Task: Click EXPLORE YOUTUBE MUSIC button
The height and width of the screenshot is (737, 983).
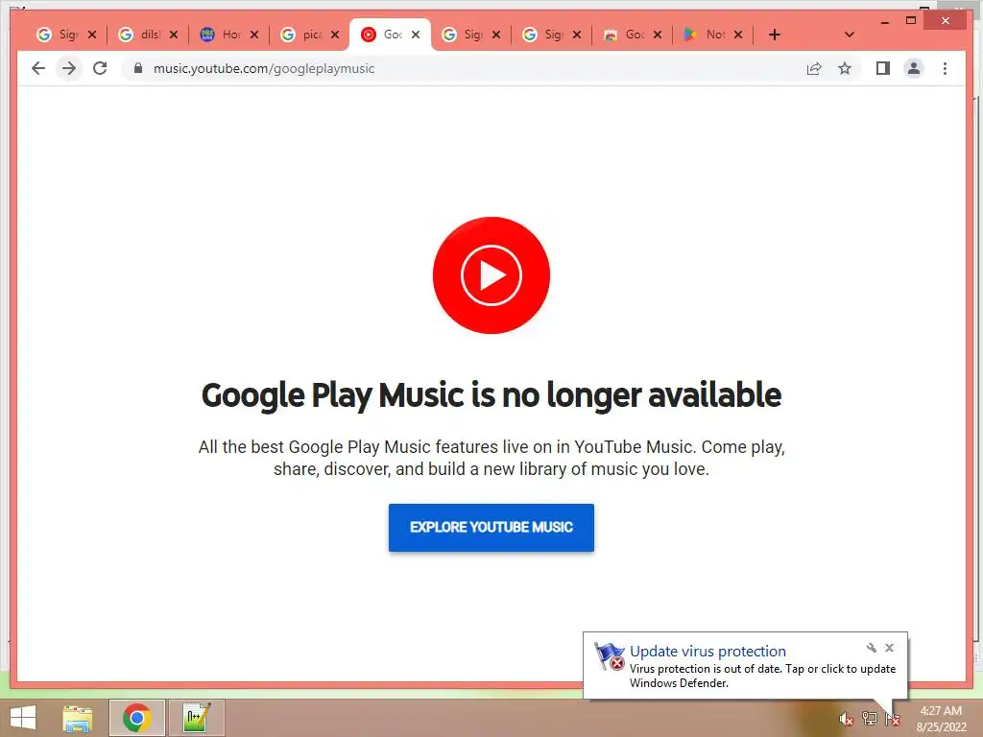Action: click(x=491, y=528)
